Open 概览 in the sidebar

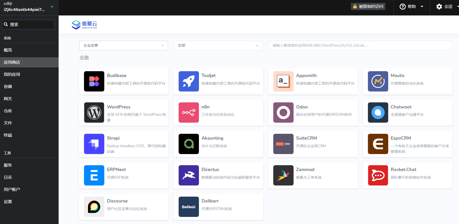(29, 50)
